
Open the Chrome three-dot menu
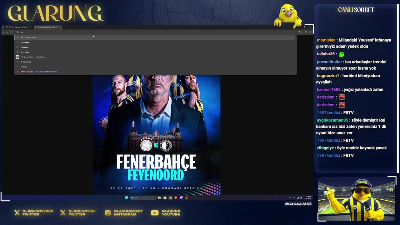point(310,32)
